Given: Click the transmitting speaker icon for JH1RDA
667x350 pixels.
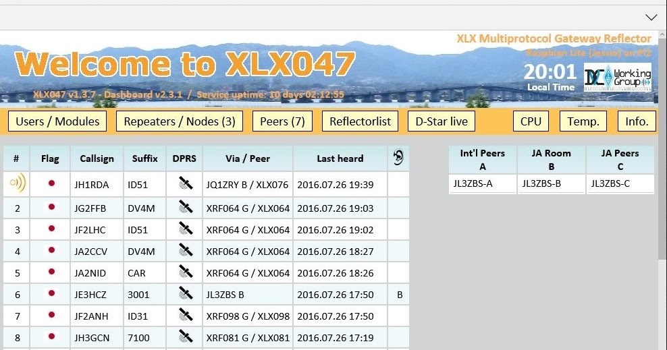Looking at the screenshot, I should pyautogui.click(x=18, y=183).
